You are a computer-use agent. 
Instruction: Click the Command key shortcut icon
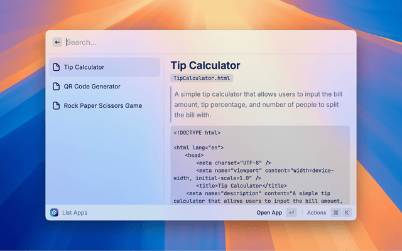(335, 213)
